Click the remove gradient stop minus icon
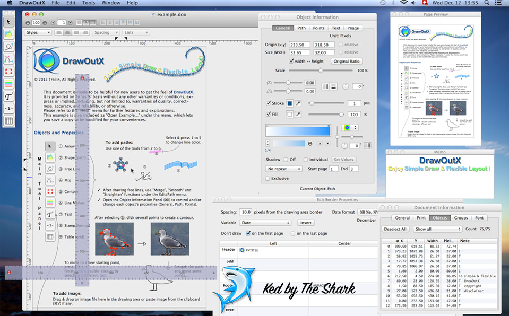This screenshot has width=509, height=316. point(310,143)
